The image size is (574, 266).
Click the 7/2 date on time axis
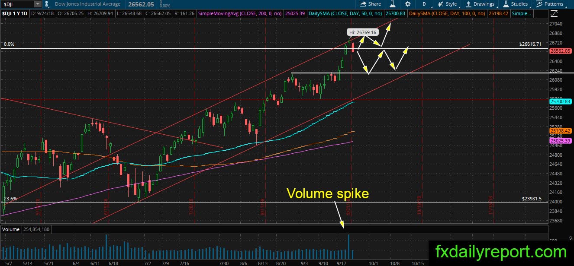(147, 263)
